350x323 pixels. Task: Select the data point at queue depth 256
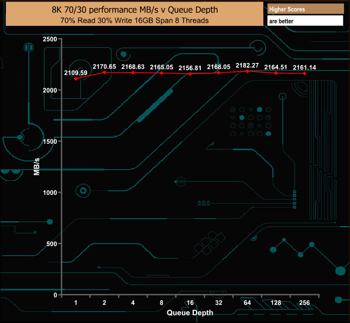304,74
